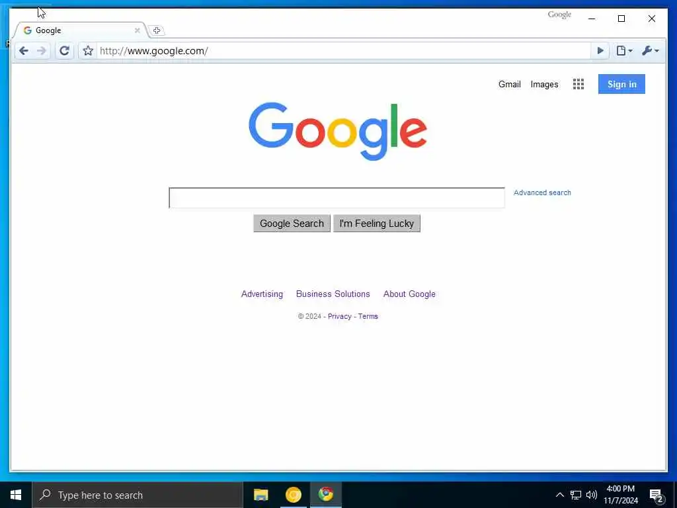Open the About Google link
This screenshot has height=508, width=677.
pos(409,294)
